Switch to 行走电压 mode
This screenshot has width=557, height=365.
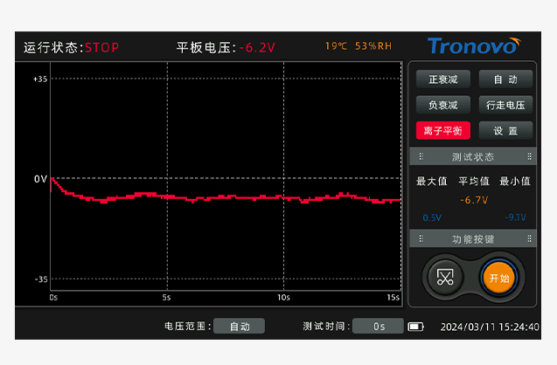coord(505,105)
